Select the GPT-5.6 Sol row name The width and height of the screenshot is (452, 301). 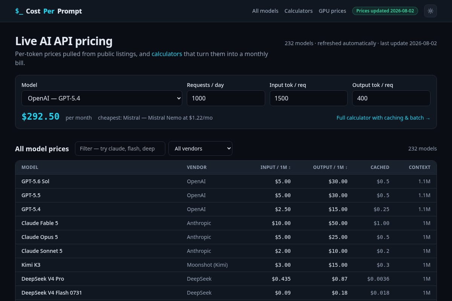tap(35, 181)
